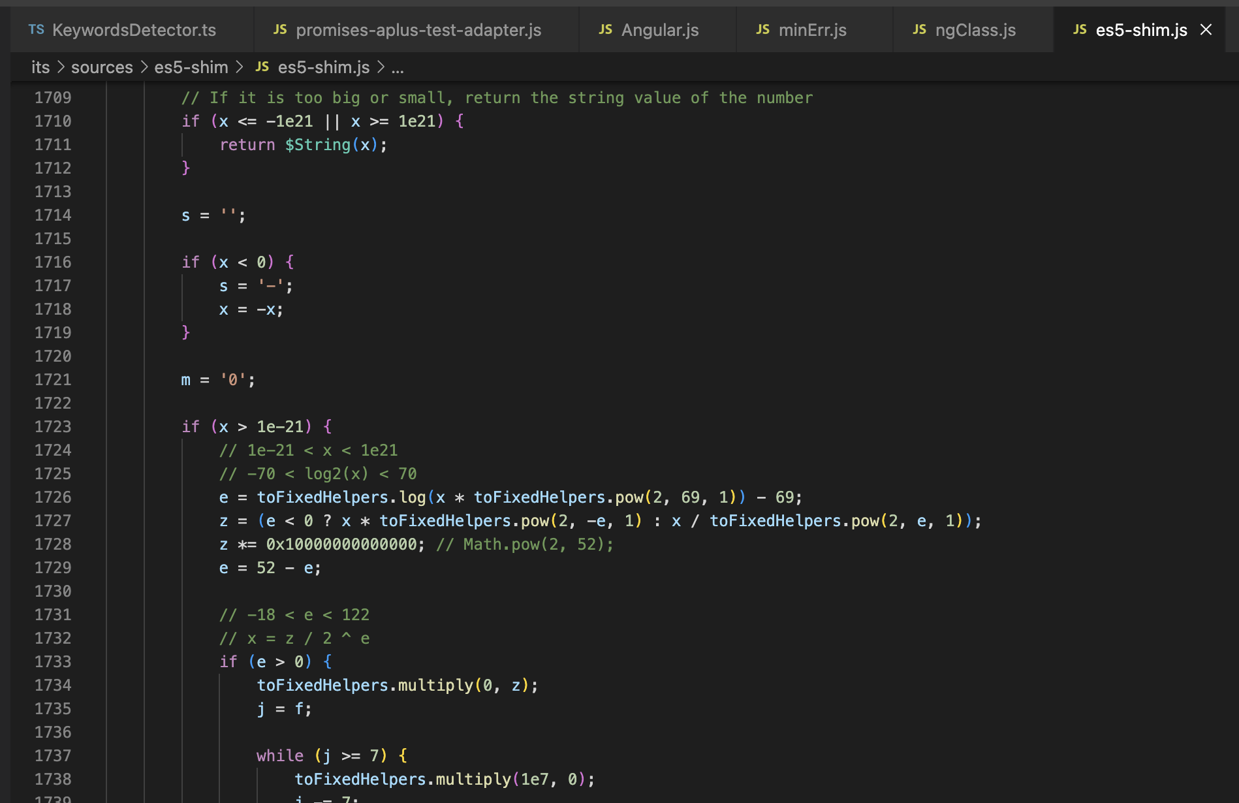Expand the chevron after 'sources' in breadcrumbs
Viewport: 1239px width, 803px height.
pos(144,67)
